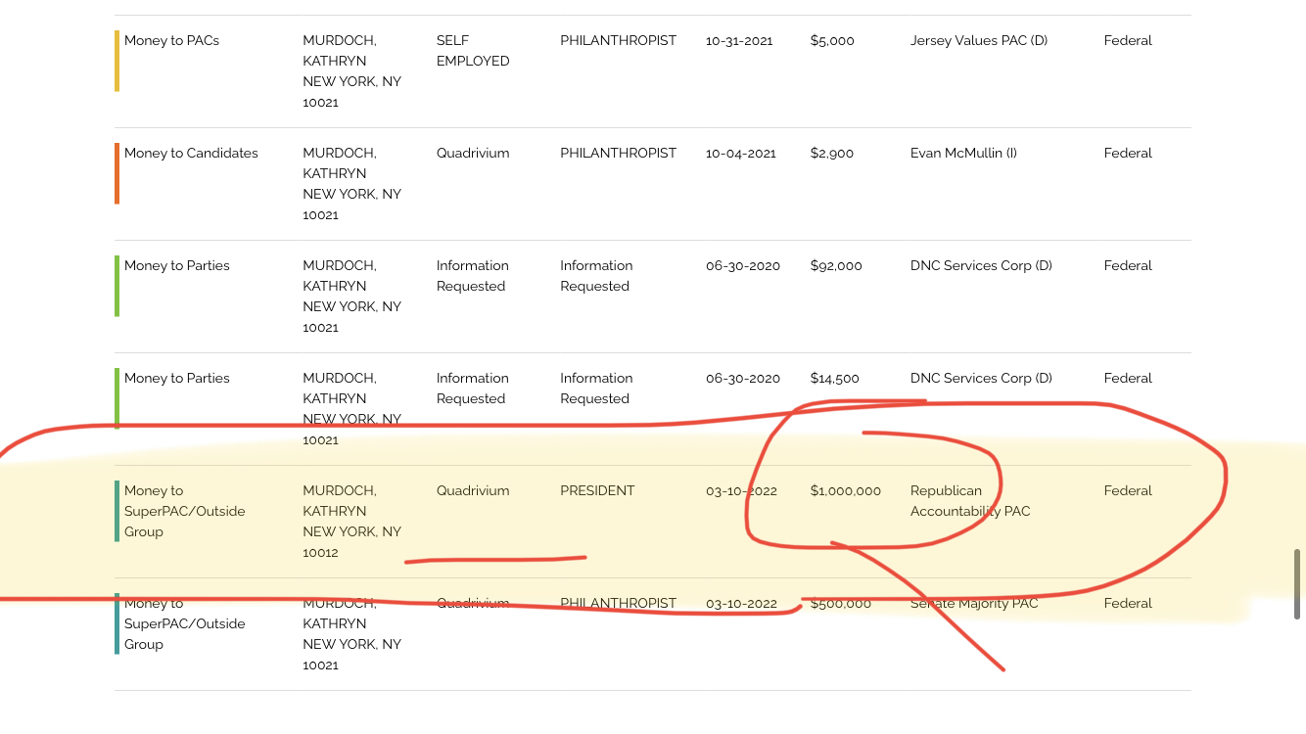Click the date "10-31-2021"
1306x734 pixels.
(x=739, y=41)
